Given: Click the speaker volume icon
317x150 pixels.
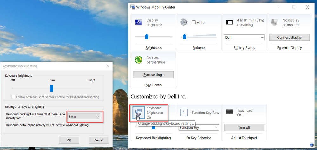Looking at the screenshot, I should tap(184, 22).
